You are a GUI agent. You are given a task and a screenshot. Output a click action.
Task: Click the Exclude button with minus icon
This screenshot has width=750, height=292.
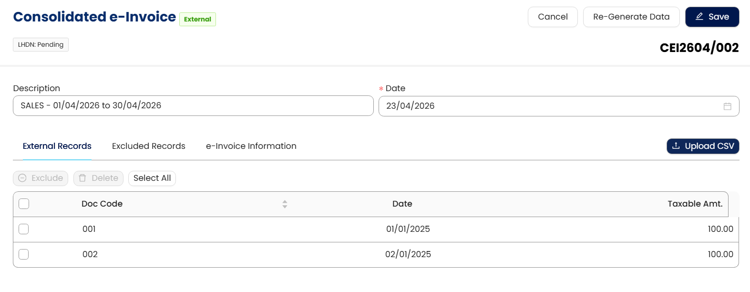pos(41,178)
